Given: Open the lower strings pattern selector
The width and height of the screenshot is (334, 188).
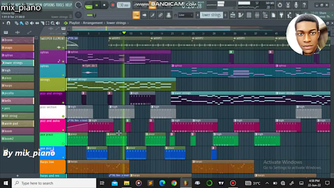Looking at the screenshot, I should (x=211, y=15).
